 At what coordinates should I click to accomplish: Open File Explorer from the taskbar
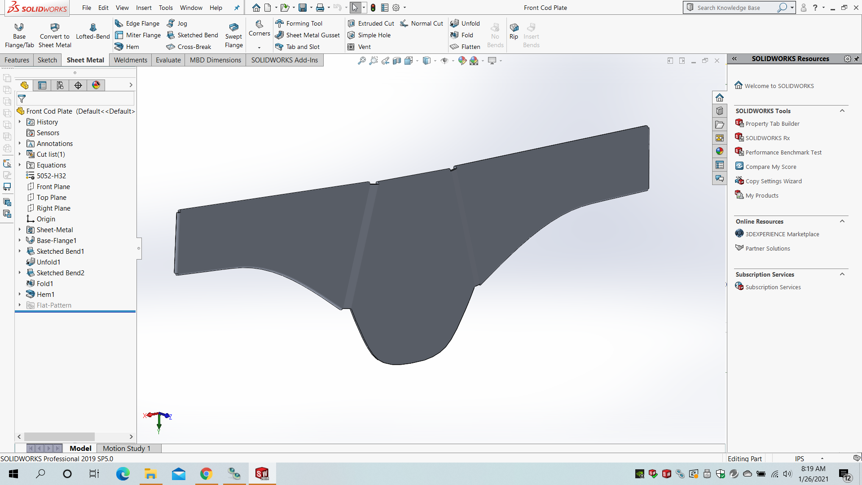[x=150, y=474]
